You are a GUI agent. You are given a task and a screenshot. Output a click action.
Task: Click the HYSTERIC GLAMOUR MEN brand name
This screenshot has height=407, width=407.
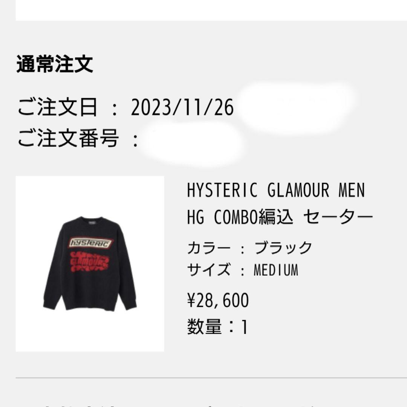tap(276, 190)
